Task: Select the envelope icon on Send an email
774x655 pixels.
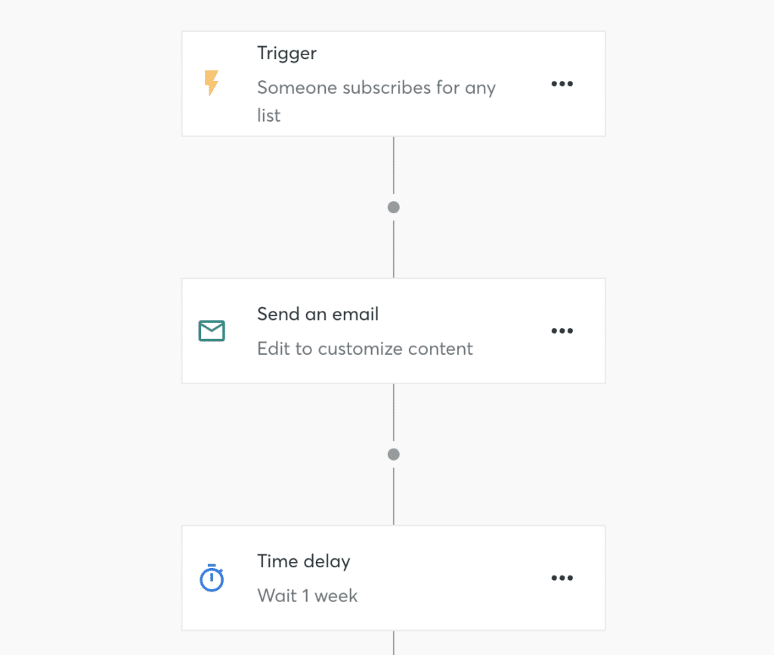Action: pos(211,331)
